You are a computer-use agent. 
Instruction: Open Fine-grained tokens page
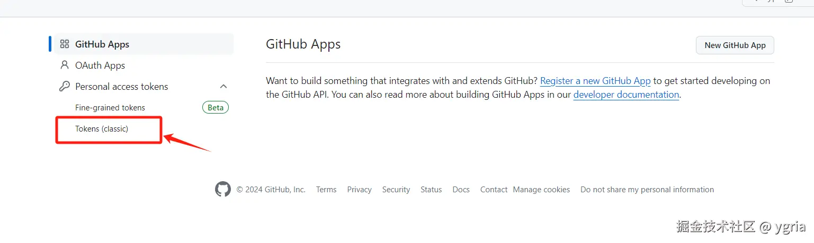pyautogui.click(x=110, y=108)
